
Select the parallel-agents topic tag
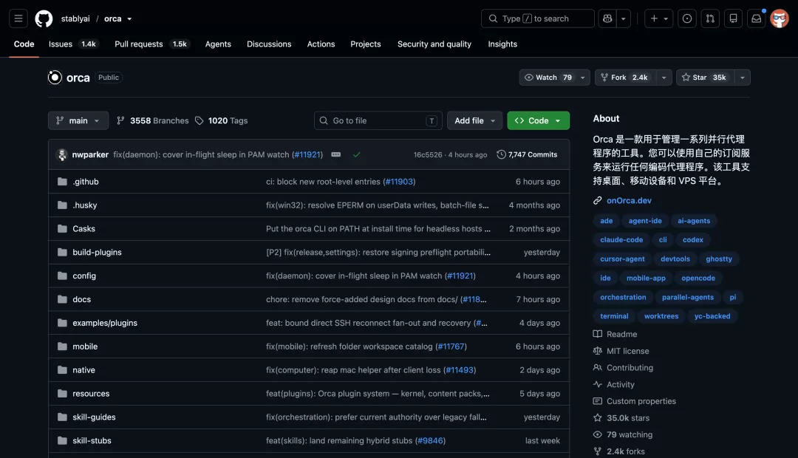point(688,297)
